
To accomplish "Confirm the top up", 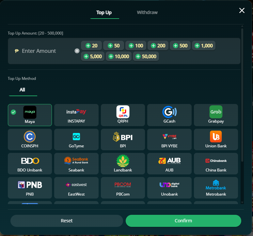I will [183, 221].
